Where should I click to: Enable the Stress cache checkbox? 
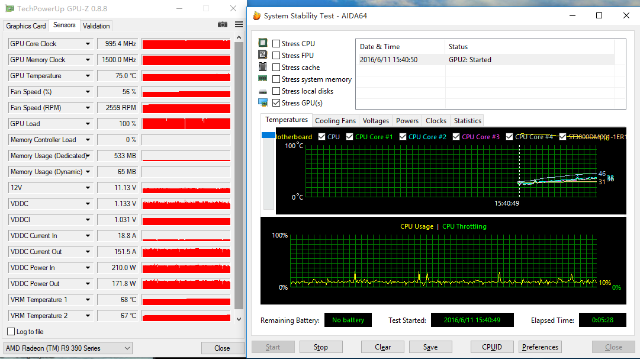coord(276,67)
